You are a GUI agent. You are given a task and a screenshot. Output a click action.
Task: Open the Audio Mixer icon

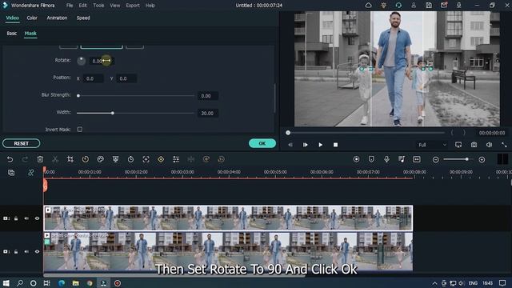402,159
